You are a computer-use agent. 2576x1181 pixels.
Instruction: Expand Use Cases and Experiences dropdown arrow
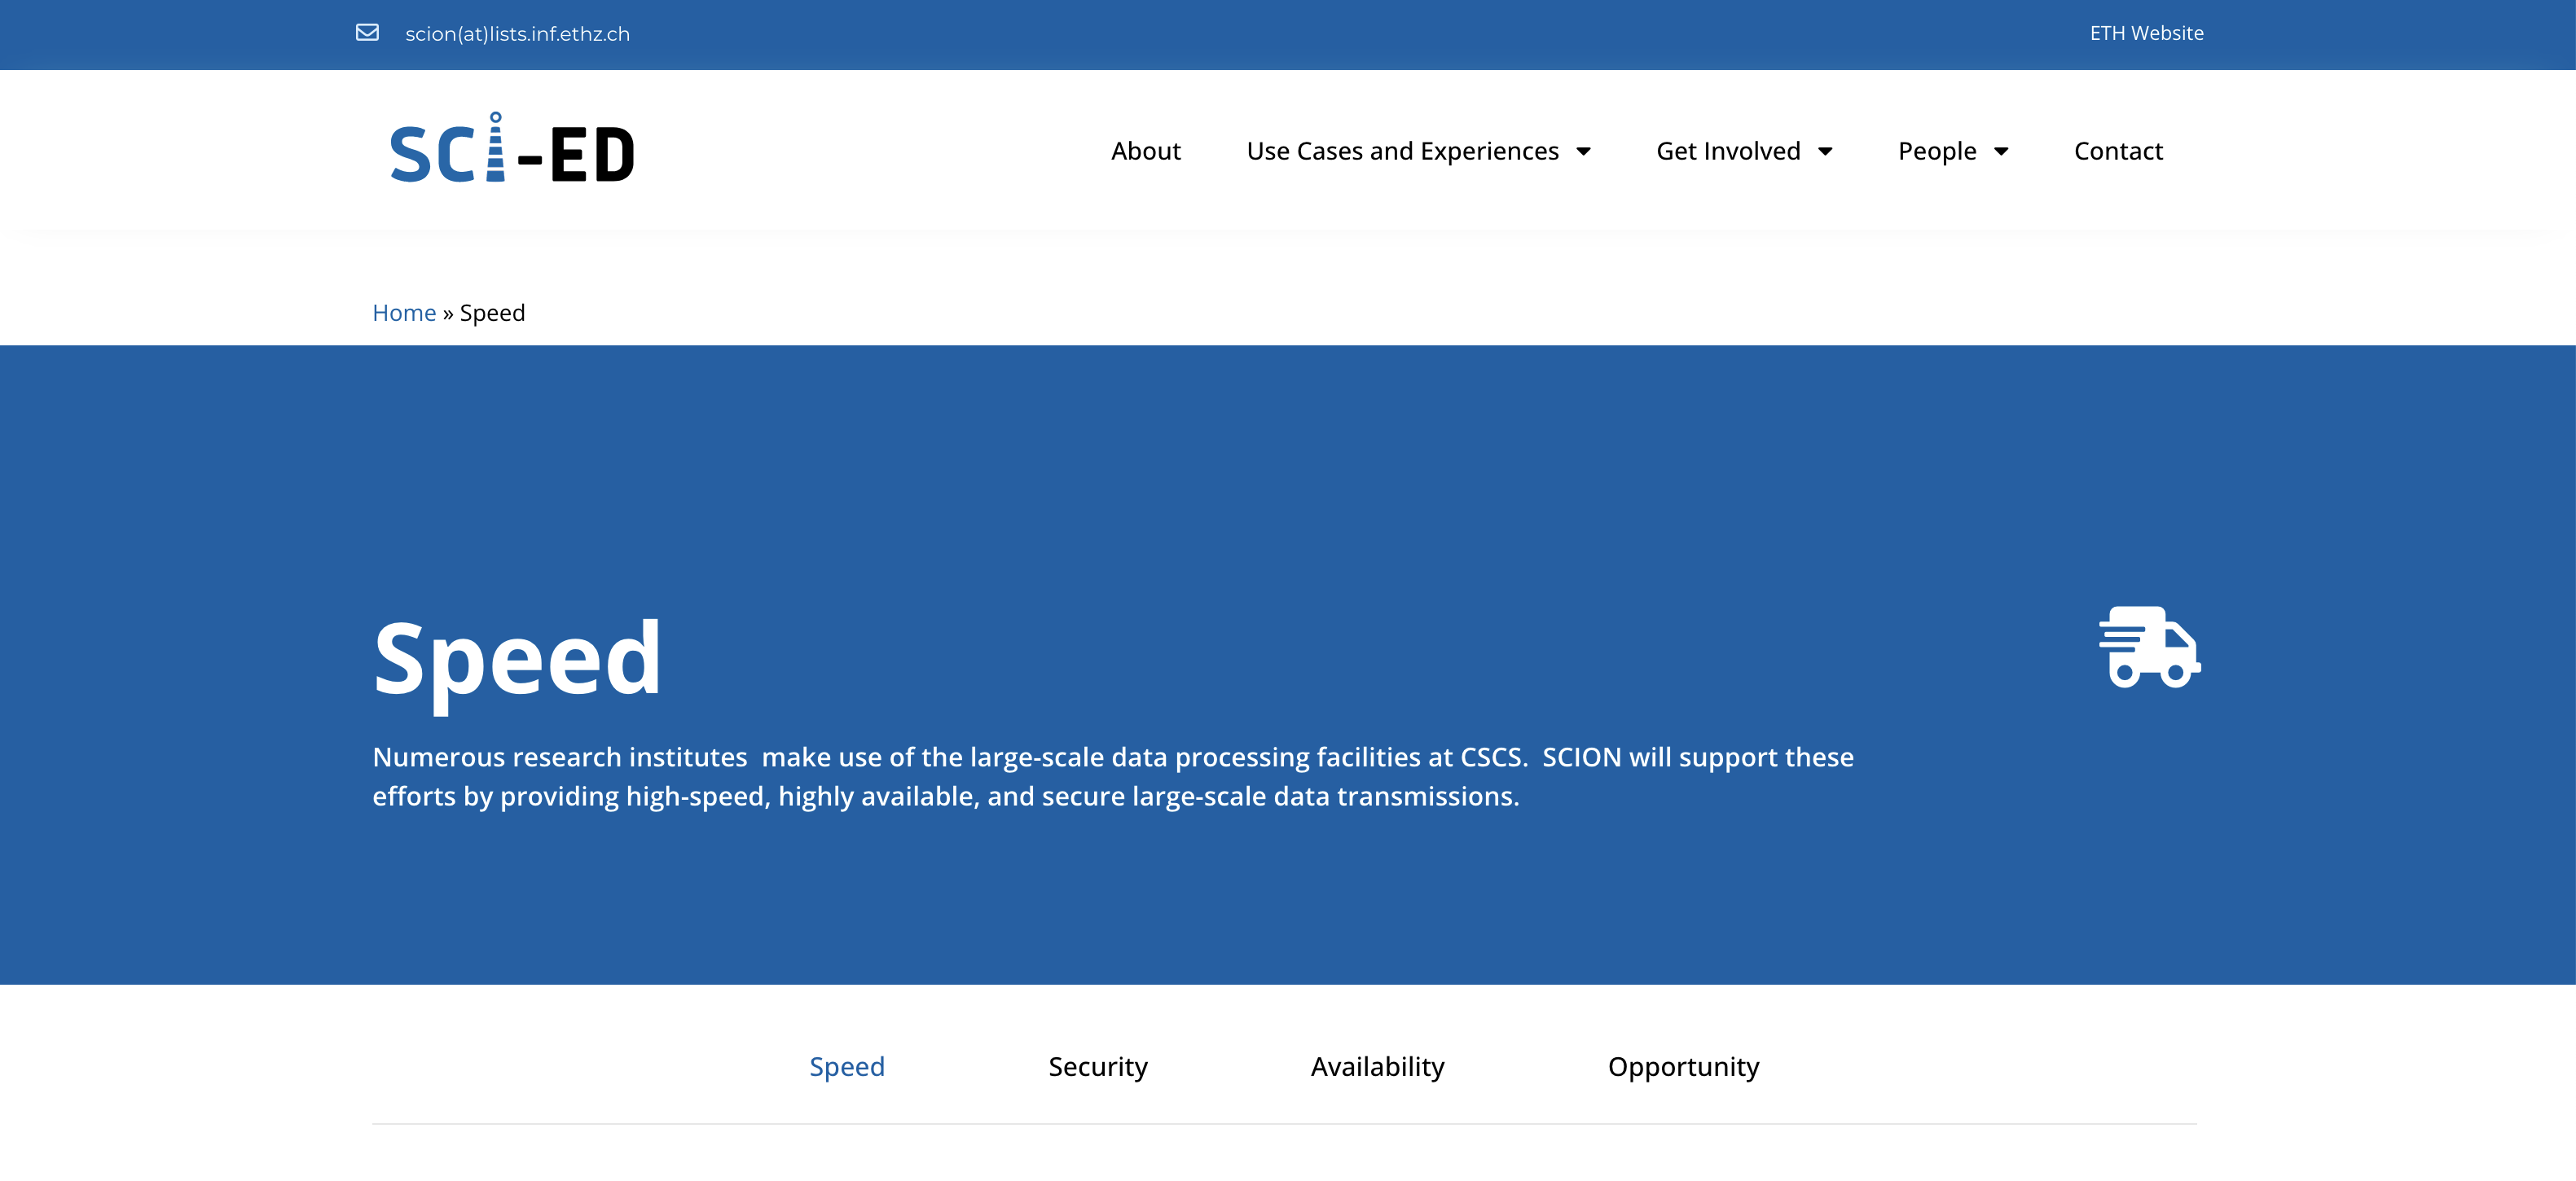(x=1584, y=152)
